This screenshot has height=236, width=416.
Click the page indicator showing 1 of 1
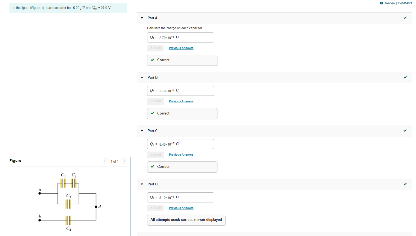[x=114, y=161]
